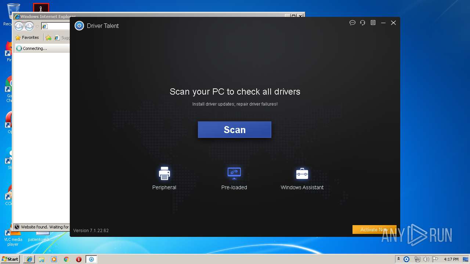Go back in Internet Explorer window

[x=19, y=26]
